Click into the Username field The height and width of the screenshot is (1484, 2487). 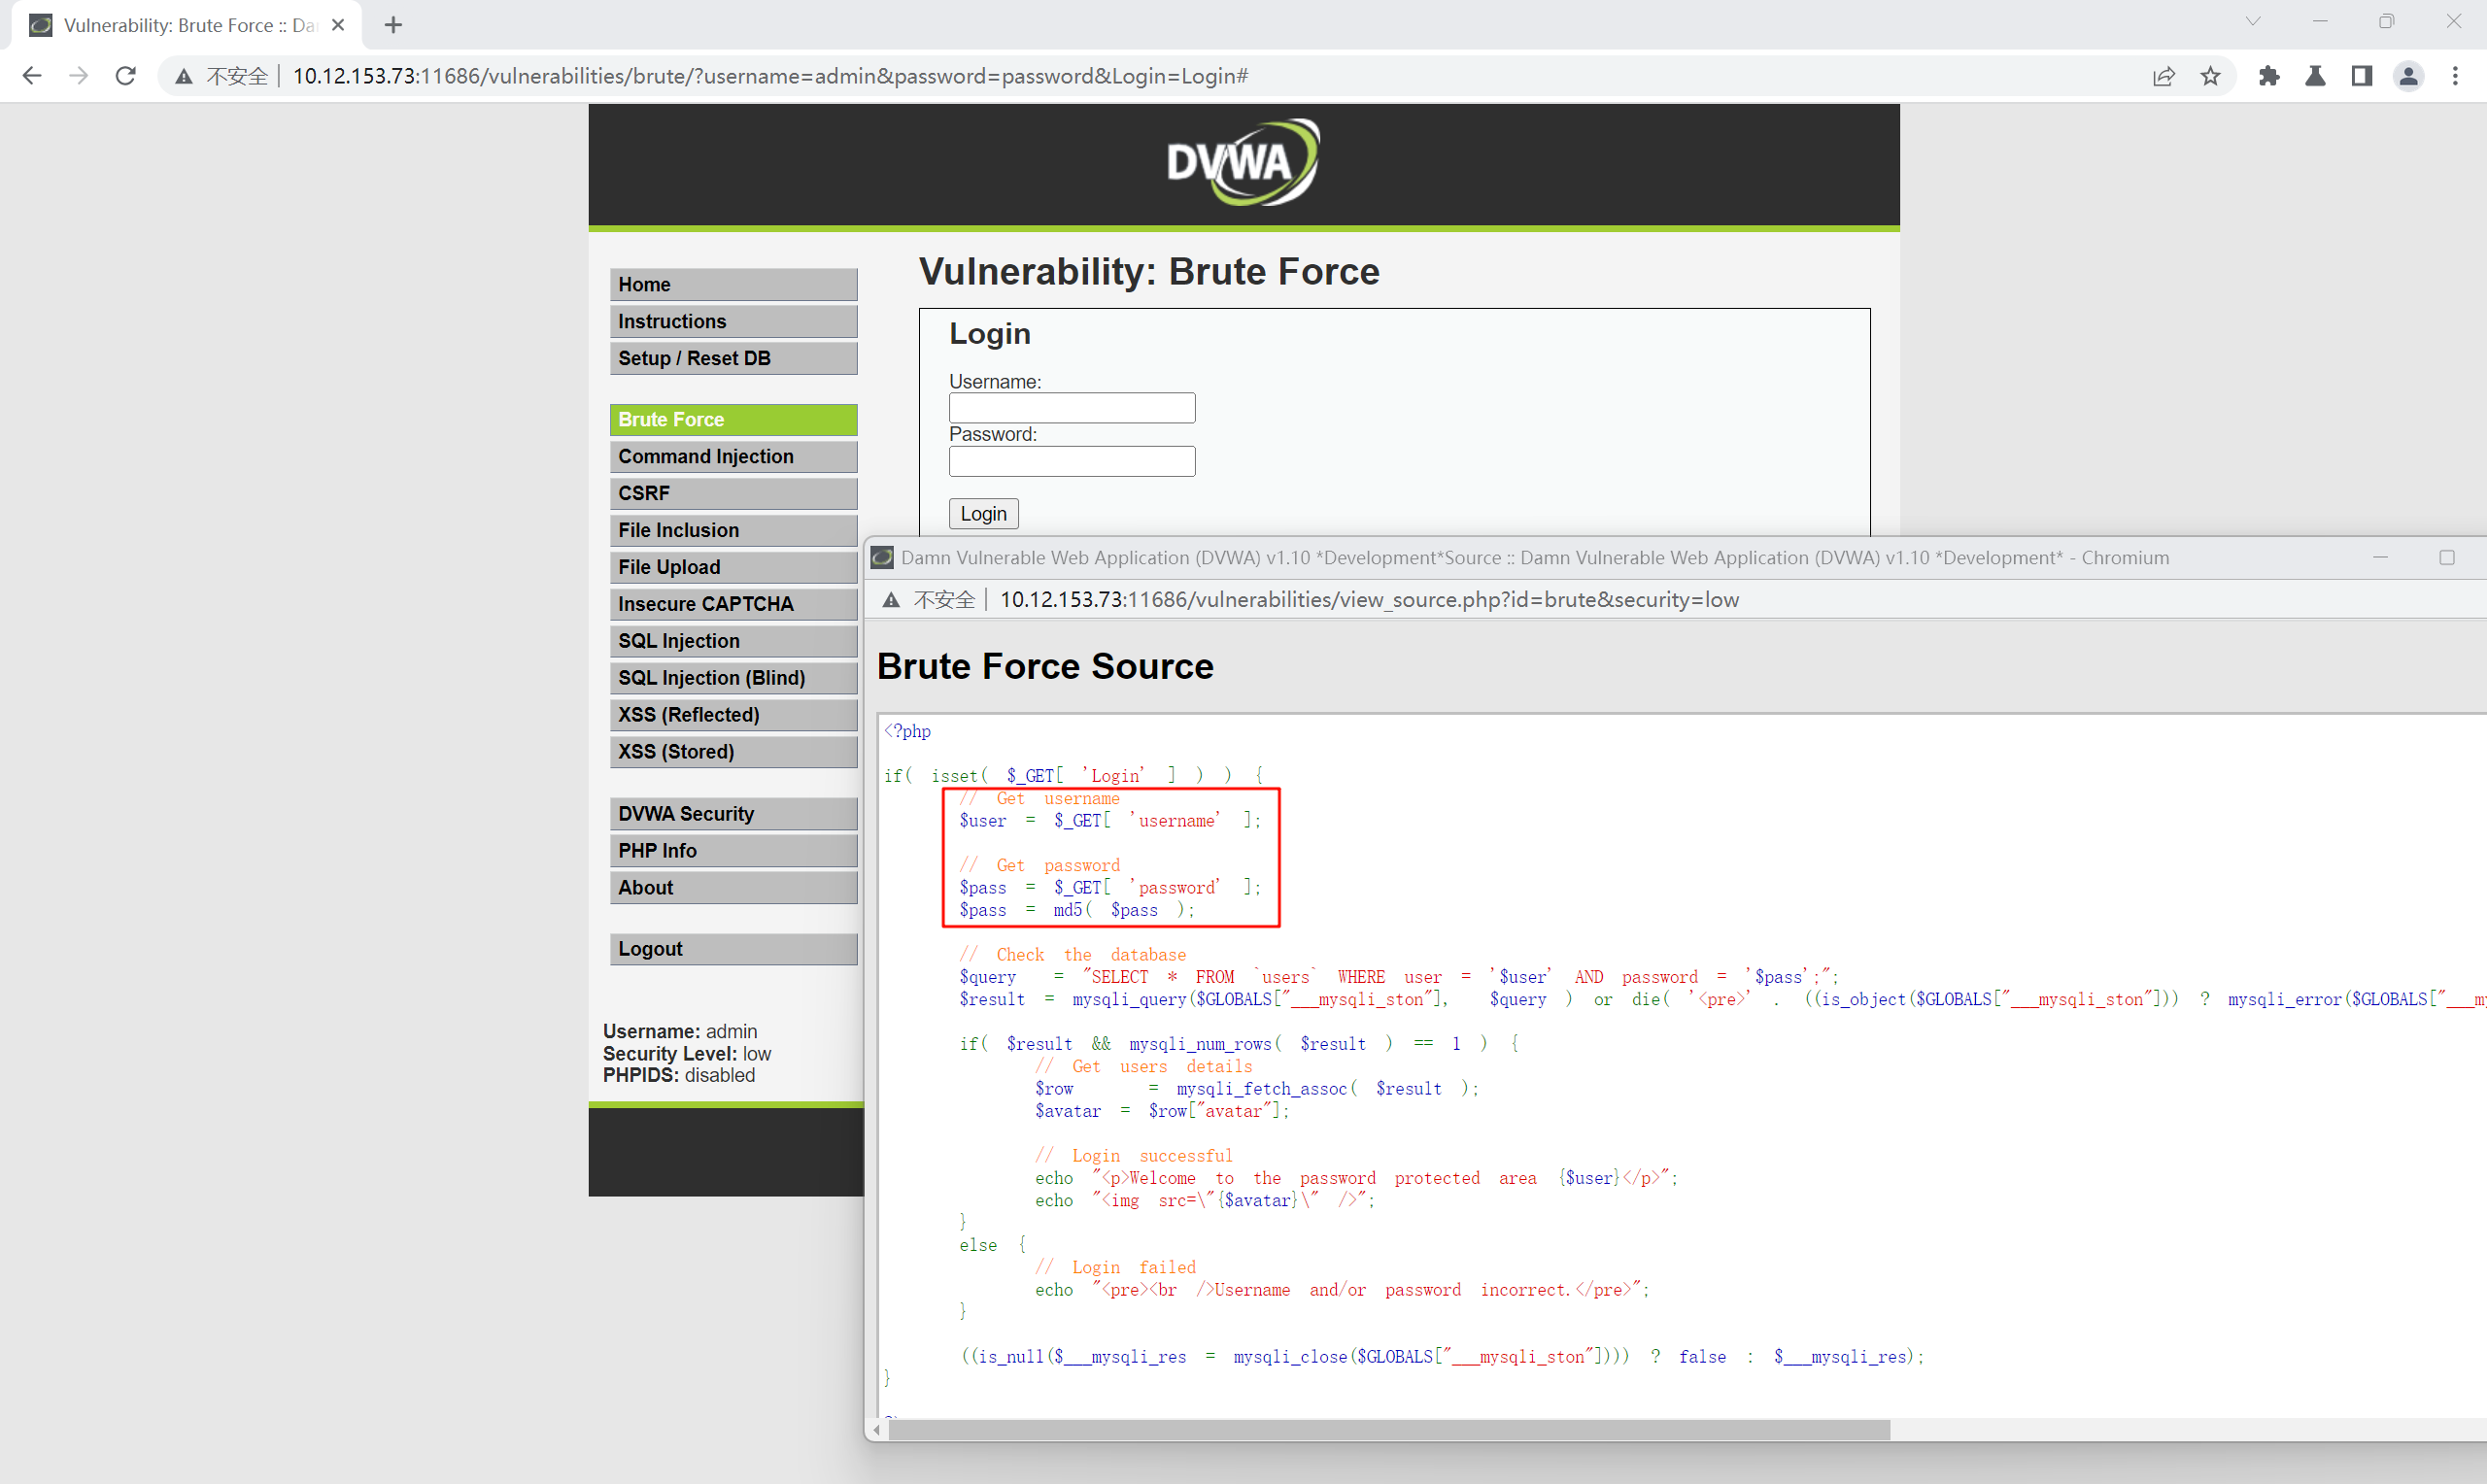point(1071,408)
